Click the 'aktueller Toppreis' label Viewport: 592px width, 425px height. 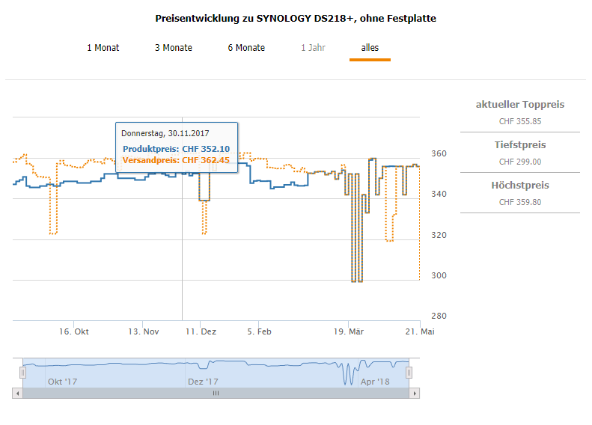coord(520,105)
